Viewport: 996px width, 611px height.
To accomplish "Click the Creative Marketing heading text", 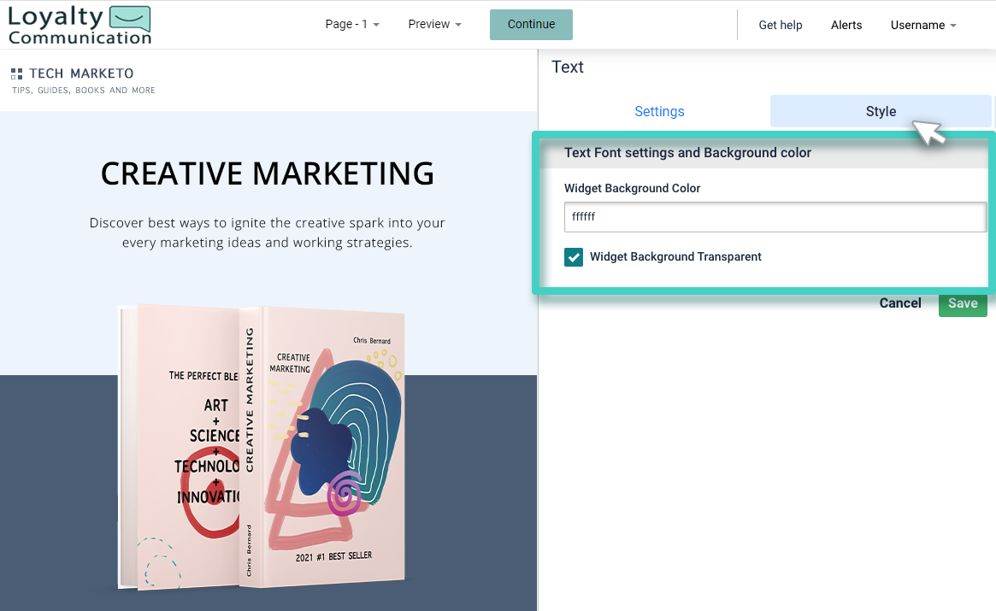I will pyautogui.click(x=267, y=173).
